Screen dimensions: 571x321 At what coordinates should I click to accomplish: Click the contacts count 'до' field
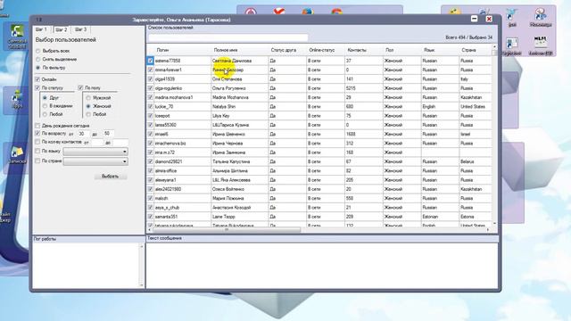click(x=120, y=143)
